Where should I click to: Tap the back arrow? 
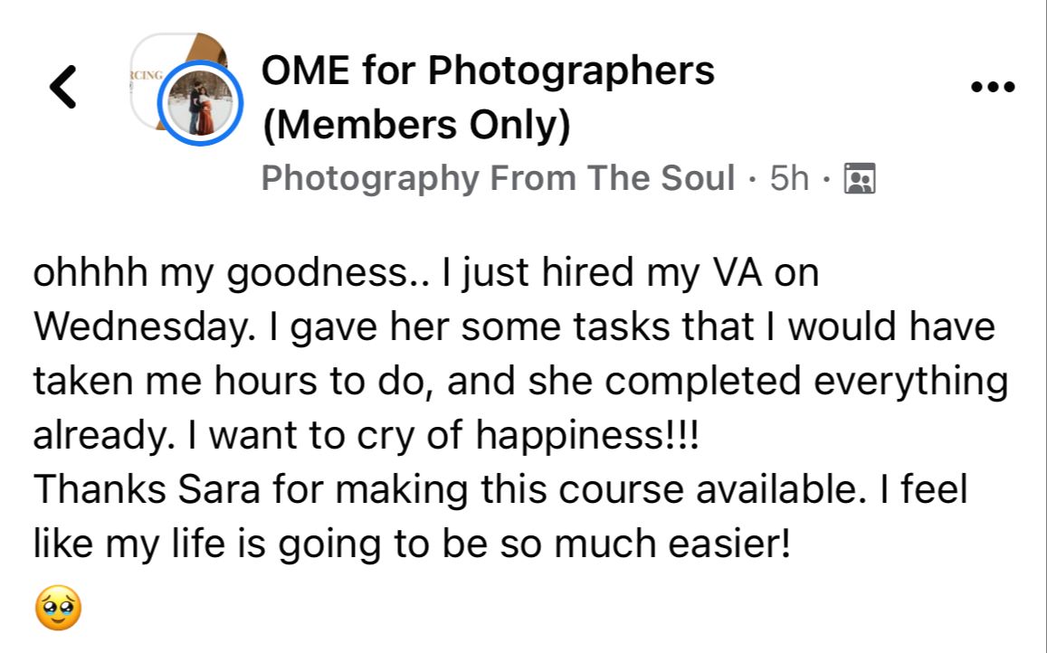point(62,88)
